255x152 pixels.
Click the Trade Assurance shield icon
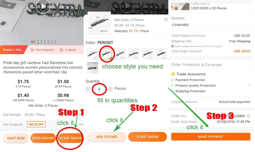(173, 74)
